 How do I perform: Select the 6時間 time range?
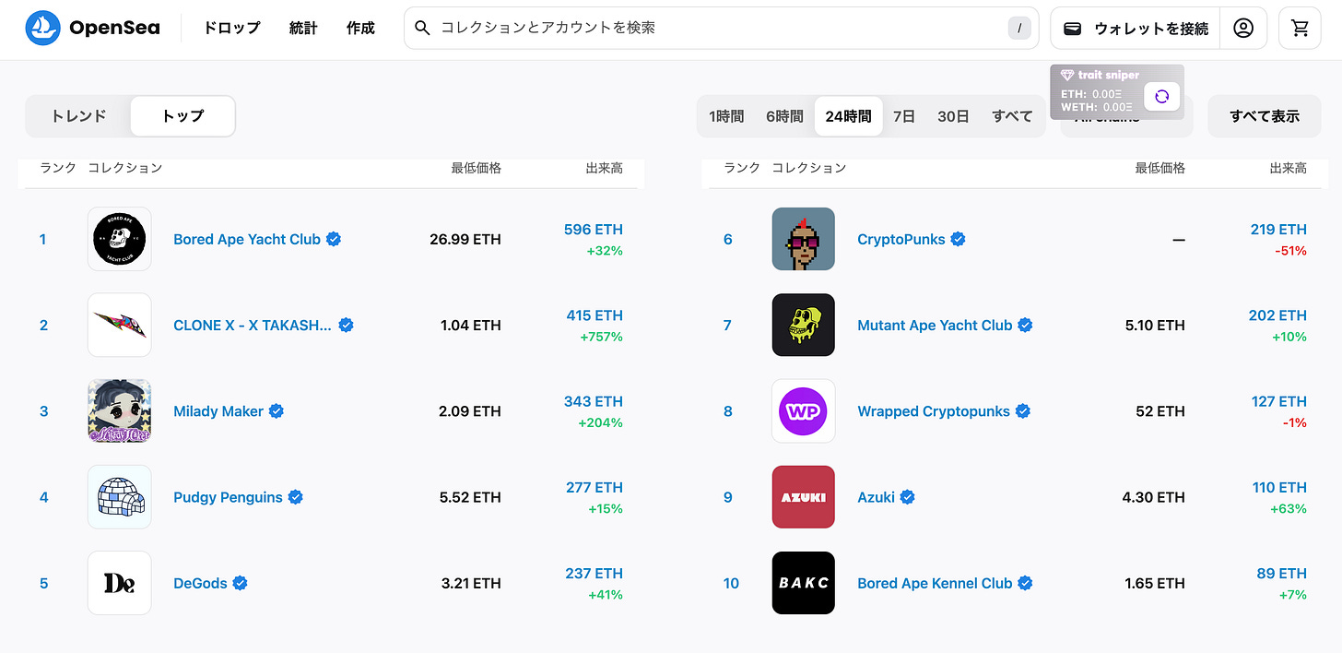(x=784, y=116)
